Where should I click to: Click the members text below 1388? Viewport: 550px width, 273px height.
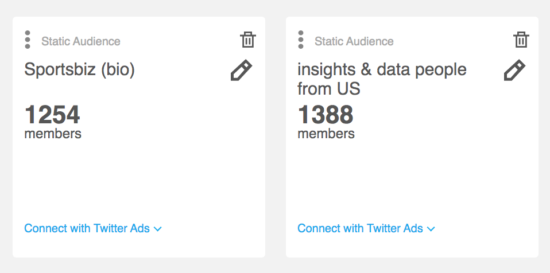[326, 134]
